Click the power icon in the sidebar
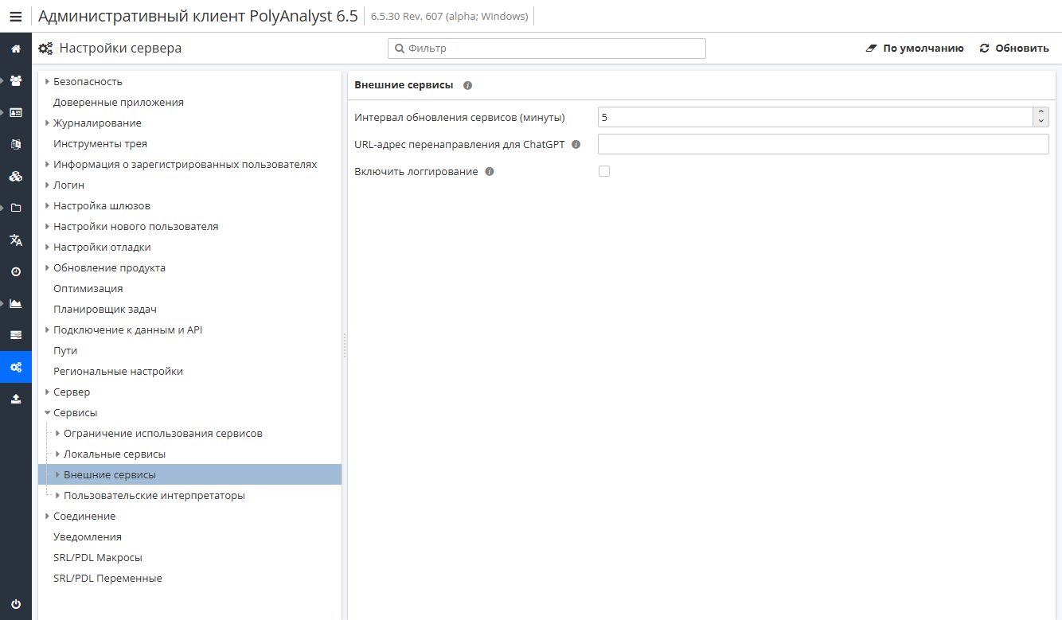Image resolution: width=1062 pixels, height=620 pixels. pos(16,604)
